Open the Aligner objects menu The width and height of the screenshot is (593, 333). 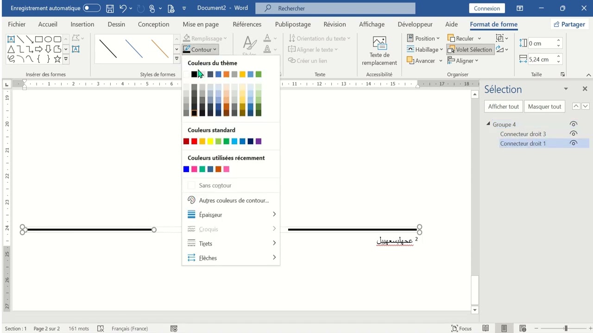pos(463,61)
